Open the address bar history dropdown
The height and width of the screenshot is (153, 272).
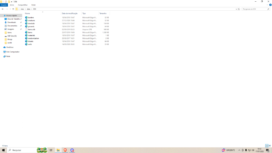[x=236, y=9]
